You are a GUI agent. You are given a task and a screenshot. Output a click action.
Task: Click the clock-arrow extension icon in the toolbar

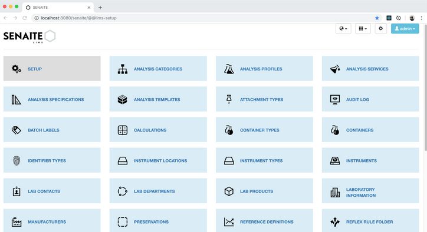(x=399, y=18)
